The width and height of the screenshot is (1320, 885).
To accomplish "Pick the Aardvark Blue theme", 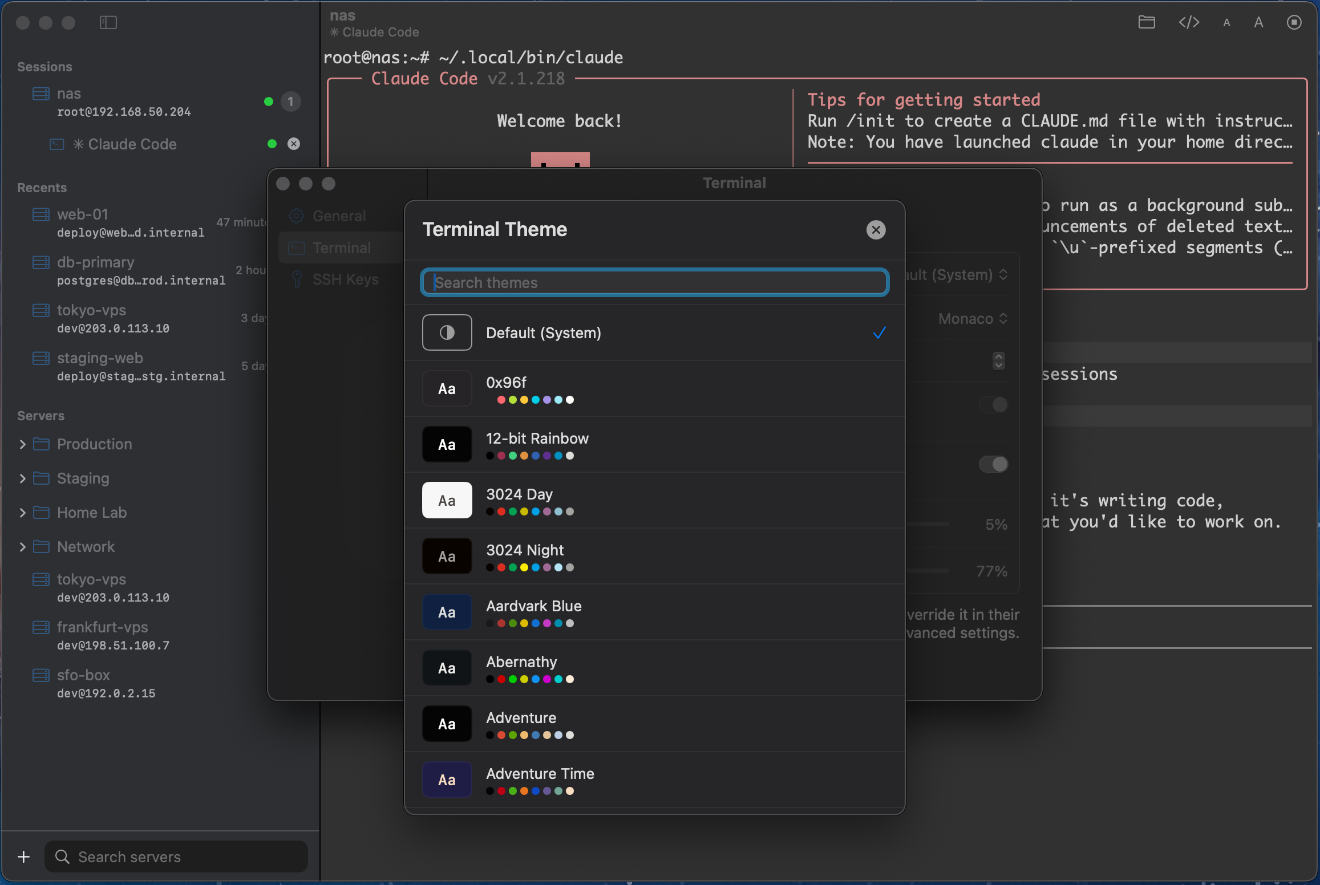I will tap(654, 612).
